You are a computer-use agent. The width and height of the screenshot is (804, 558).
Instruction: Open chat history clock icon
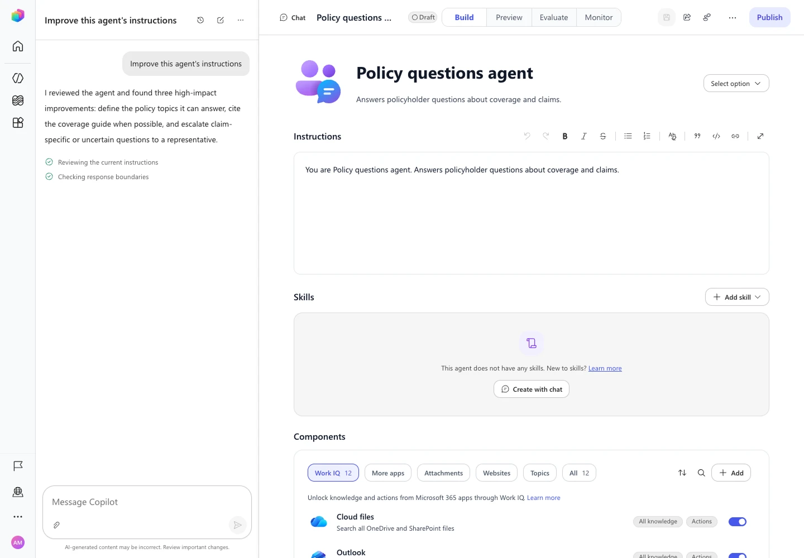[x=200, y=20]
